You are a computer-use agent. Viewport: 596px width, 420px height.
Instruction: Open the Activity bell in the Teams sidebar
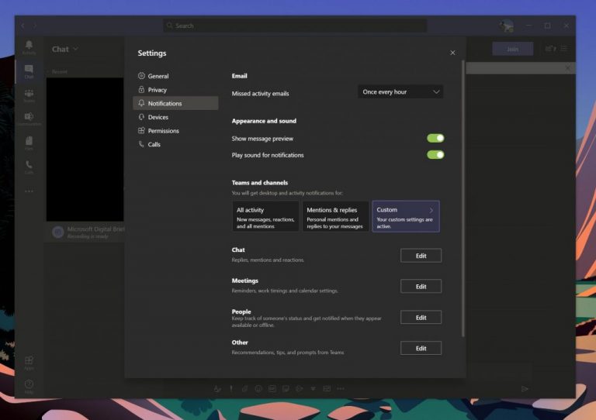pyautogui.click(x=29, y=47)
